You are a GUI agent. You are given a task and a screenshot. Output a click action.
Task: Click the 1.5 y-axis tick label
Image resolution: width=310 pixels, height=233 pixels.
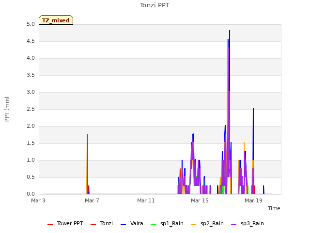coord(31,143)
